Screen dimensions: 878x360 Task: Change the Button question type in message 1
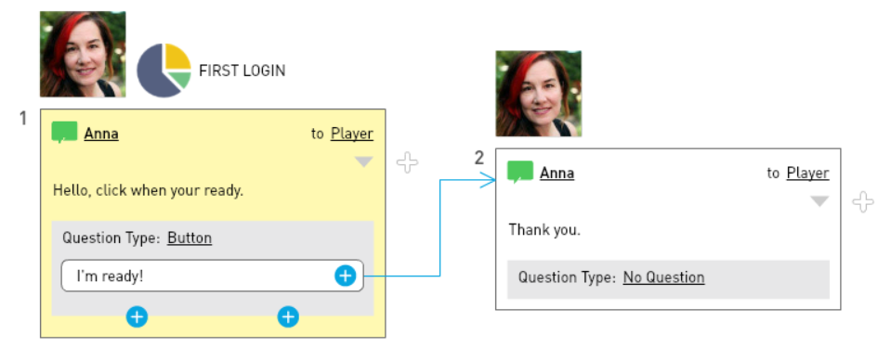click(190, 238)
